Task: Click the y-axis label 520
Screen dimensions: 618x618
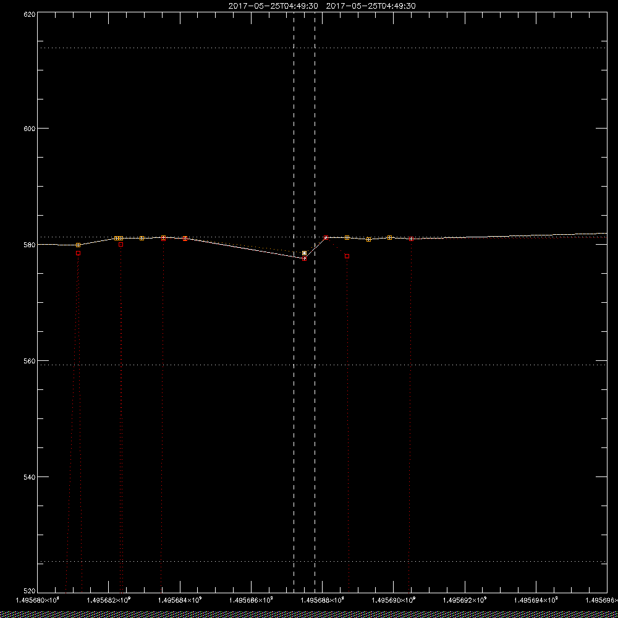Action: [30, 591]
